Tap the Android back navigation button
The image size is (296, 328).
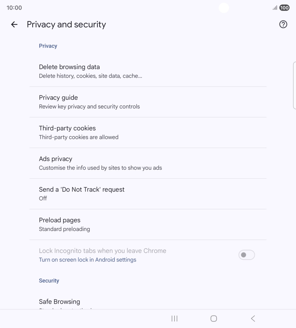[x=253, y=318]
